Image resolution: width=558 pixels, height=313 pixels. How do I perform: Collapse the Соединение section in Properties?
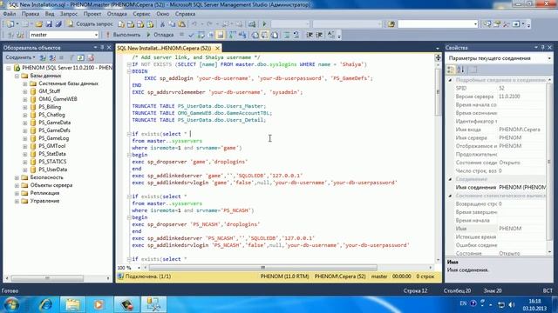pos(450,179)
